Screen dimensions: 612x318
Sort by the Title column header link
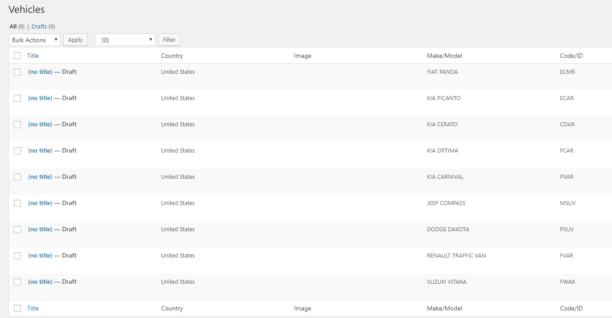pos(33,56)
